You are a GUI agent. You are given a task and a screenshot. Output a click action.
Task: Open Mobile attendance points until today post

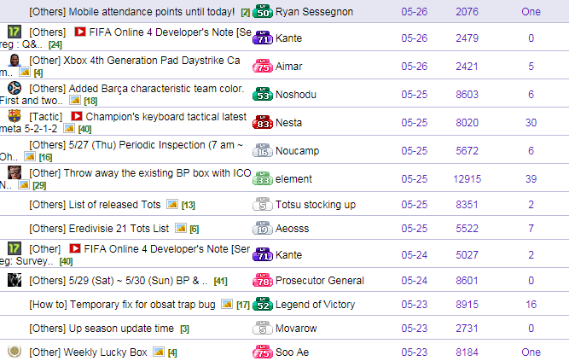[131, 12]
